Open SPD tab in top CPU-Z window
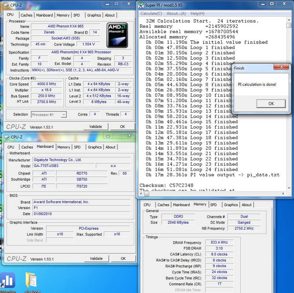The height and width of the screenshot is (293, 294). click(76, 15)
